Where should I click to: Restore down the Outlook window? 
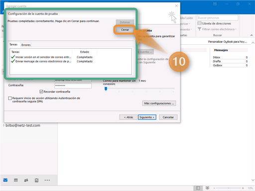[238, 4]
